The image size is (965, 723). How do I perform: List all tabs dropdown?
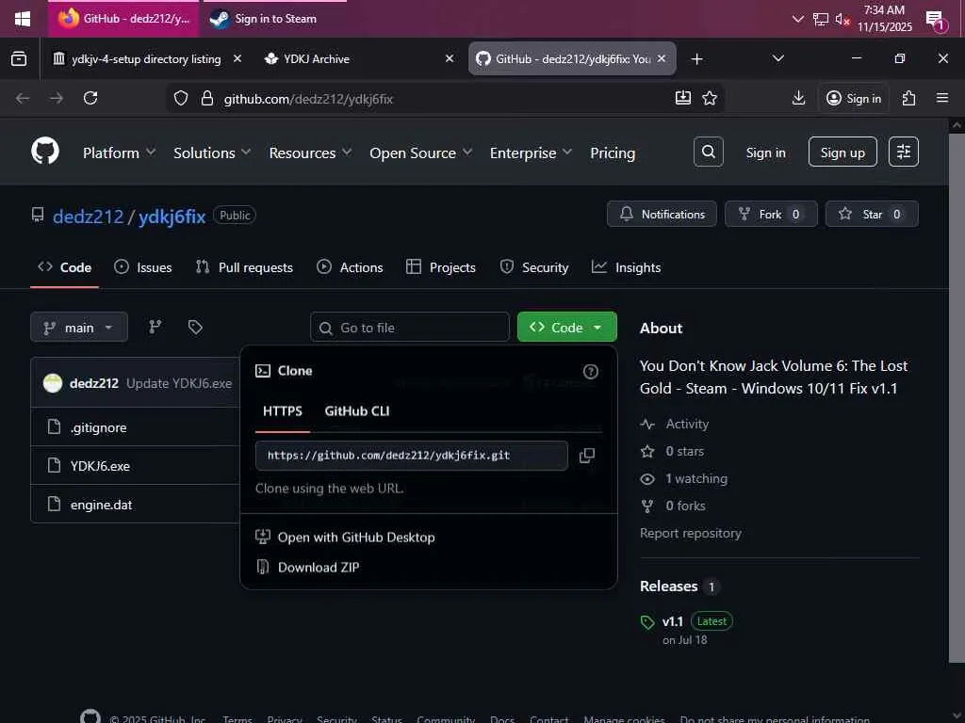tap(777, 58)
